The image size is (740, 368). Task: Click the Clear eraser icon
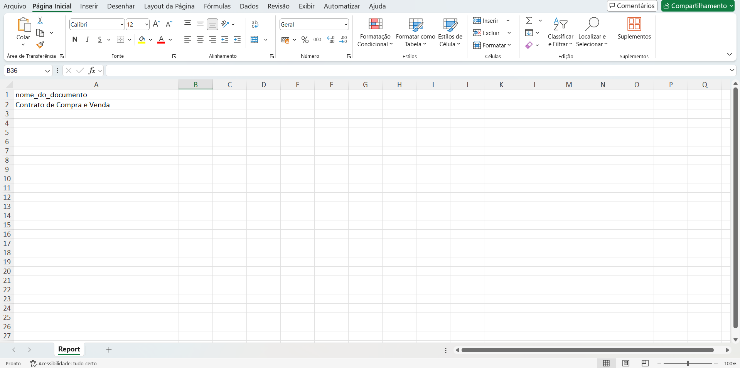[x=529, y=45]
